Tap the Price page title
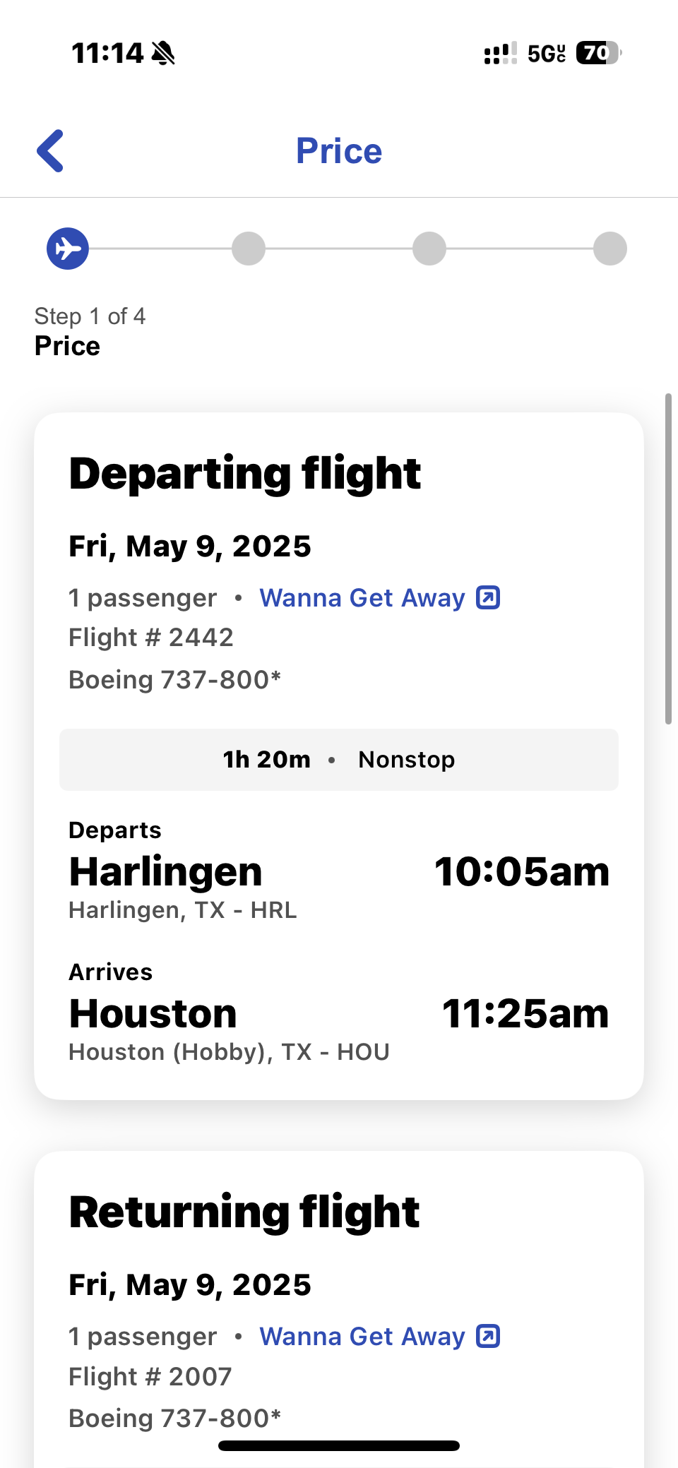Viewport: 678px width, 1468px height. pos(339,151)
